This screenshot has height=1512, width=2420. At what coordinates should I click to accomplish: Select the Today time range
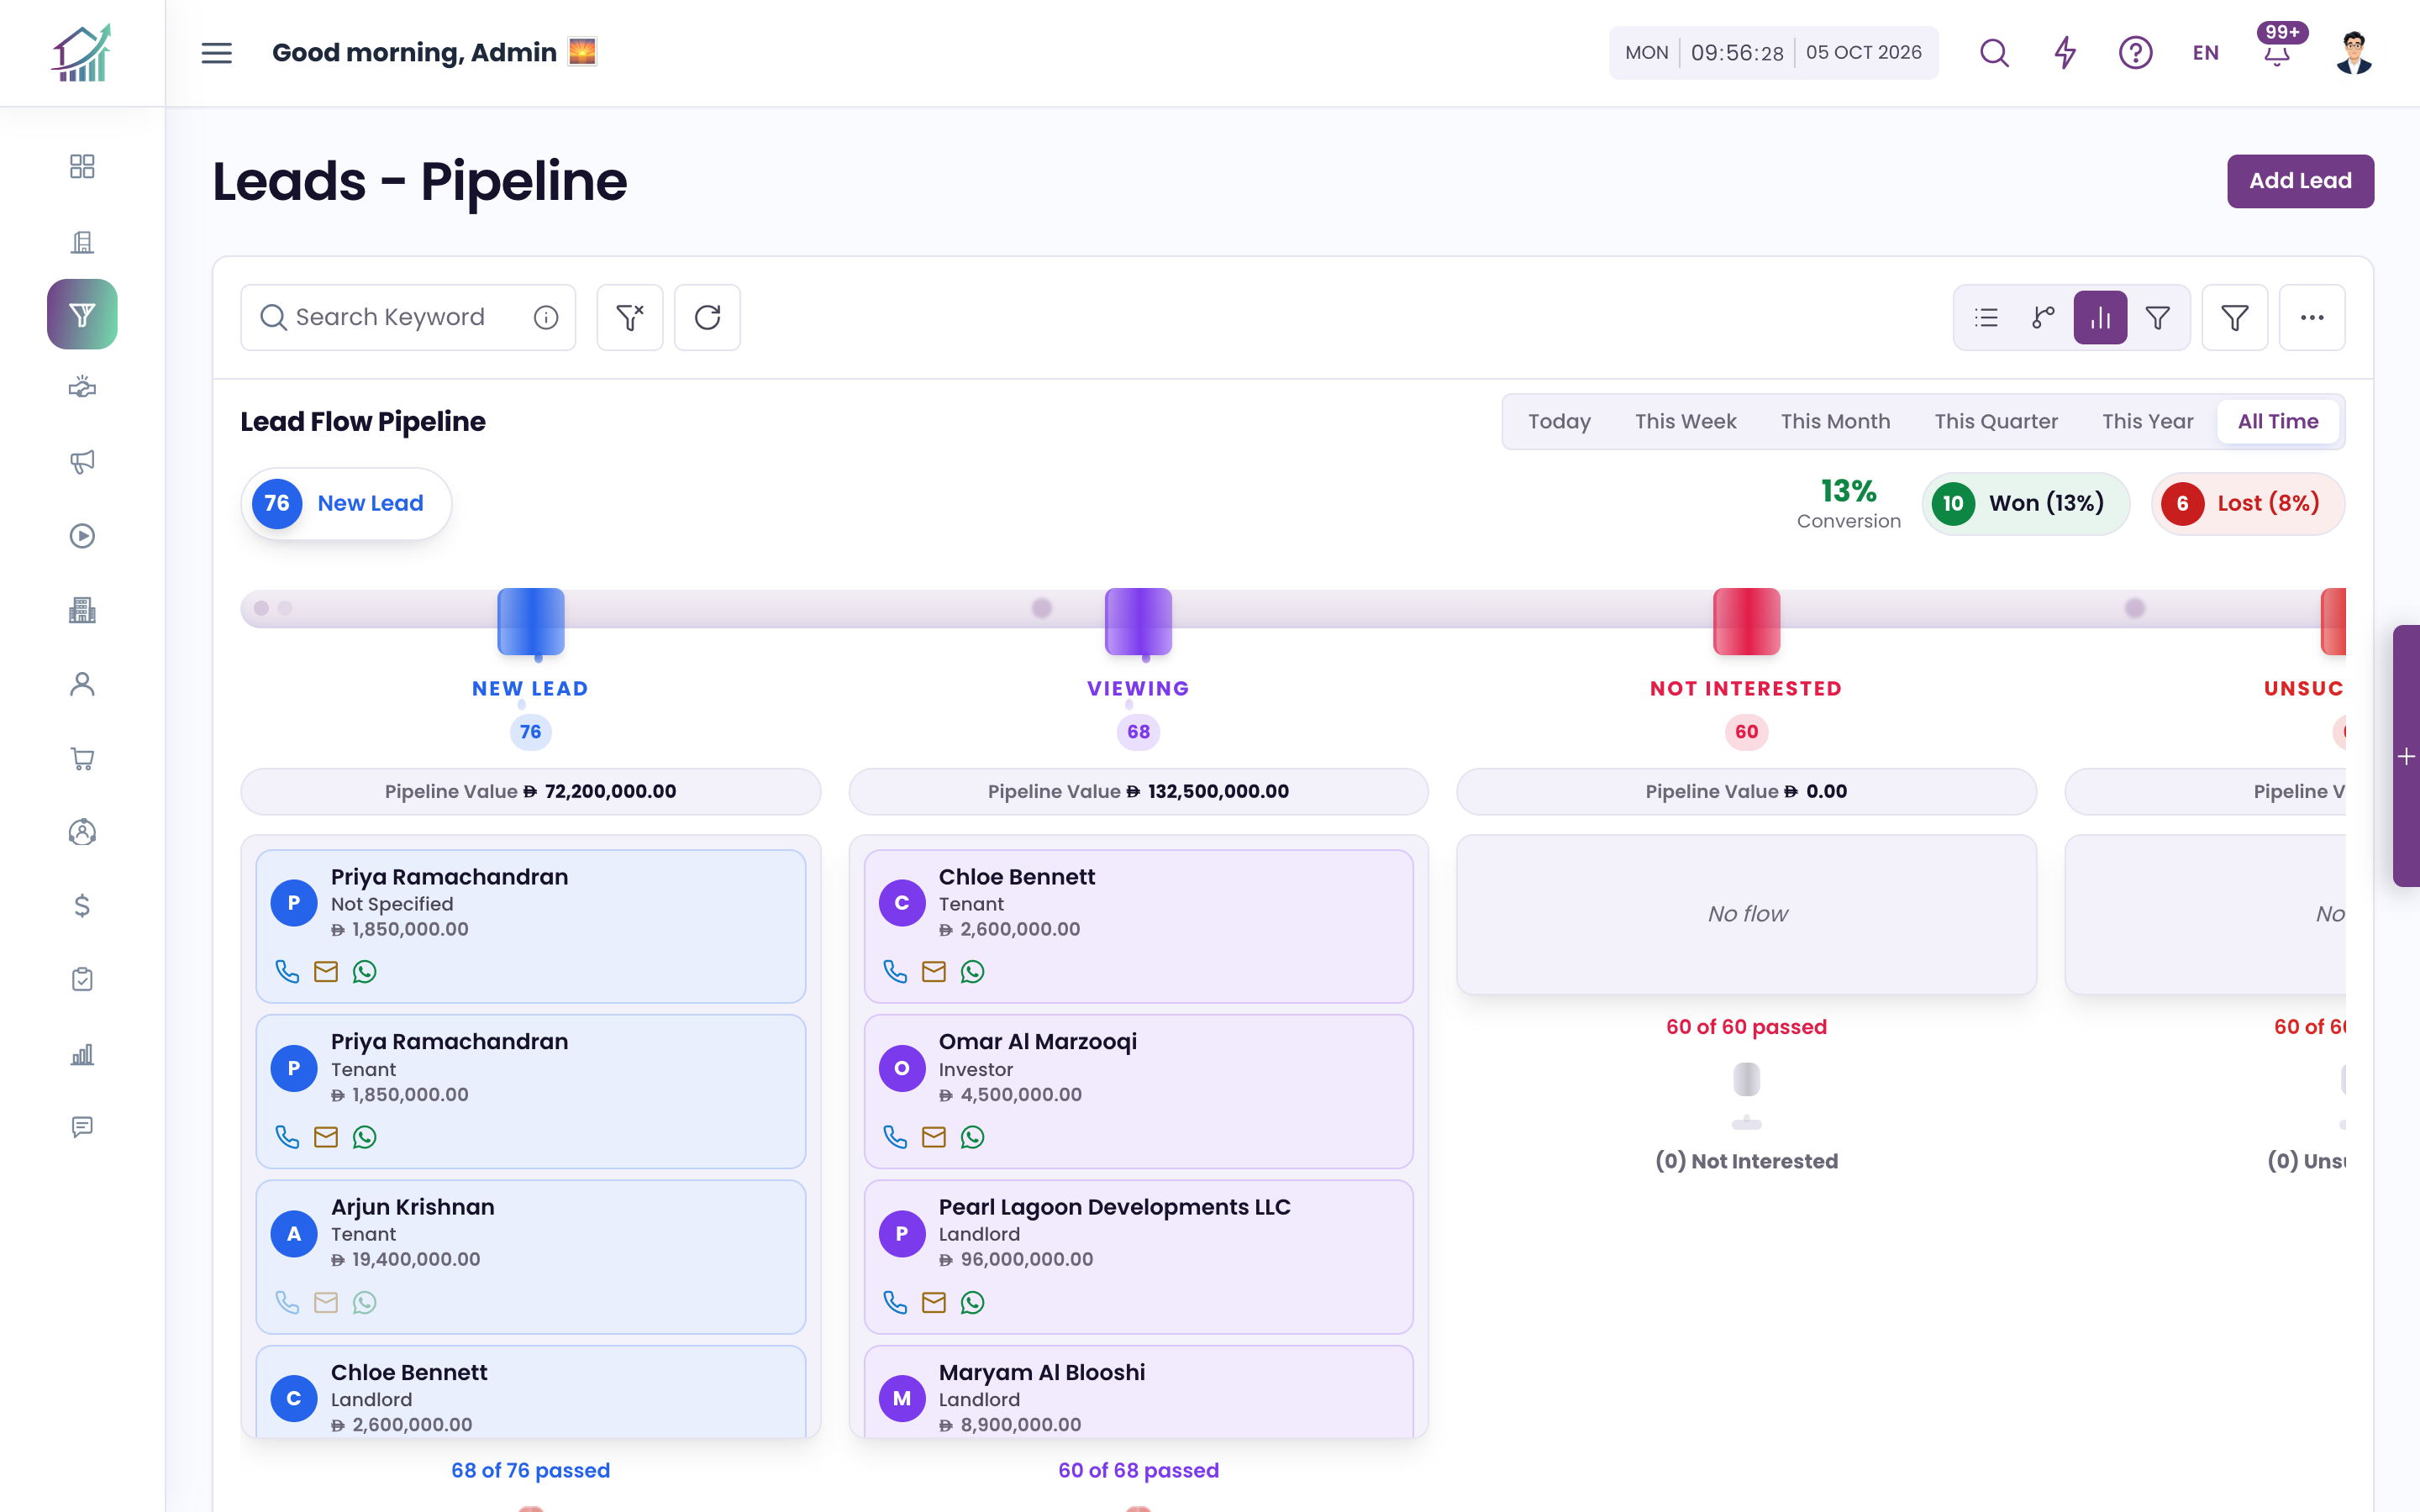1559,421
